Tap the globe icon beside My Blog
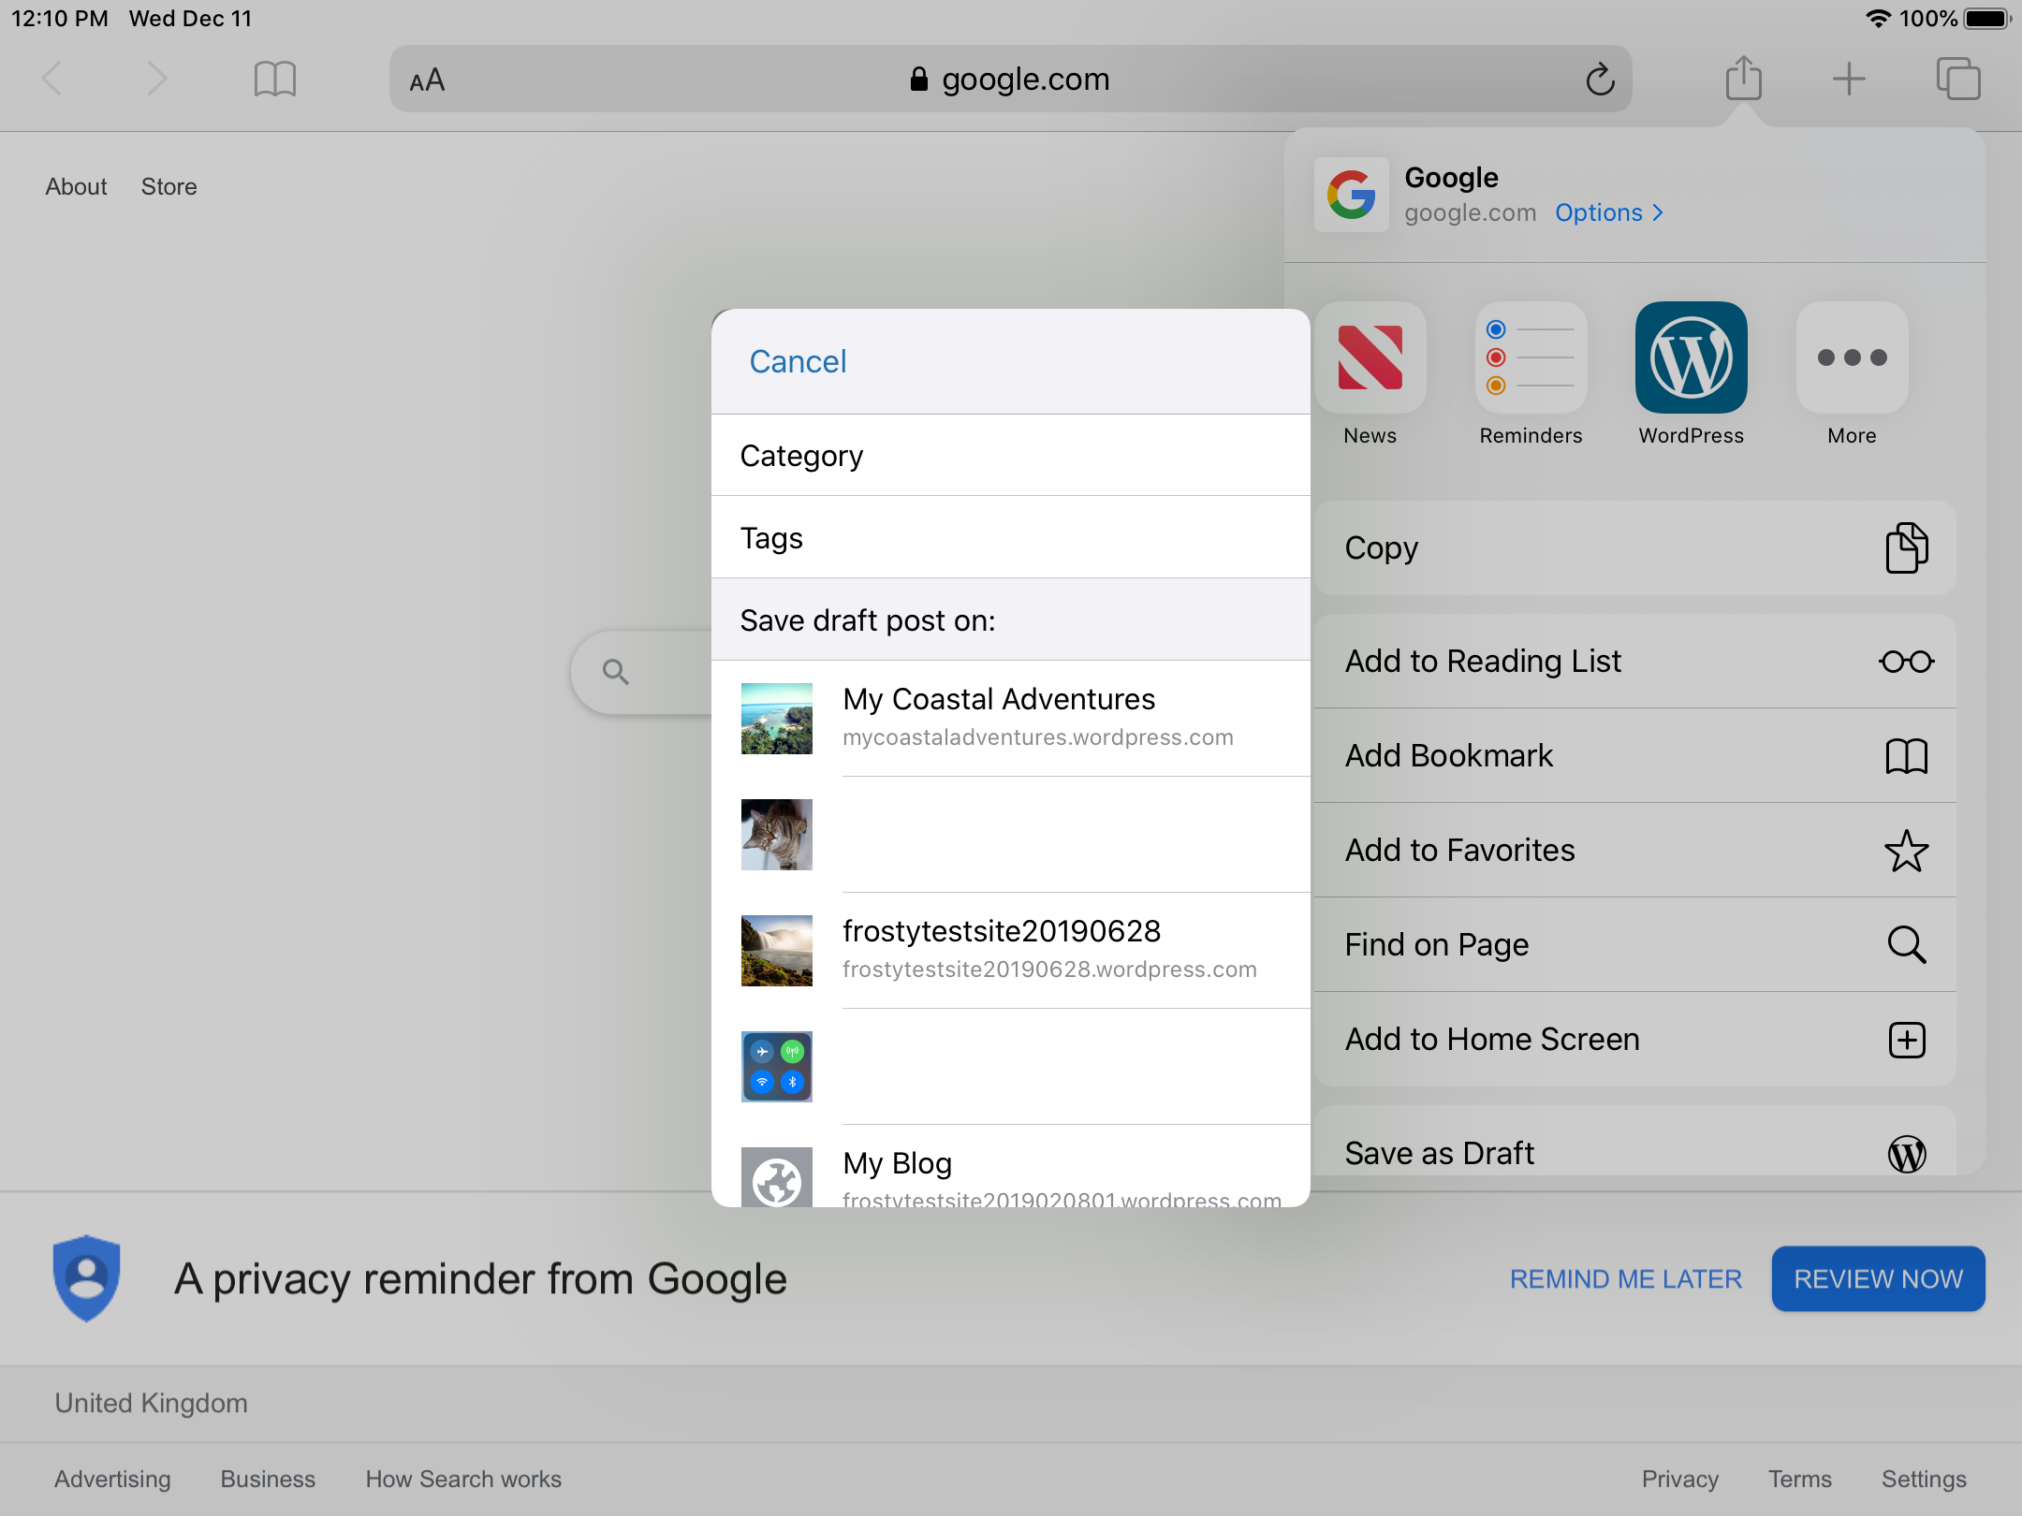 click(x=777, y=1177)
